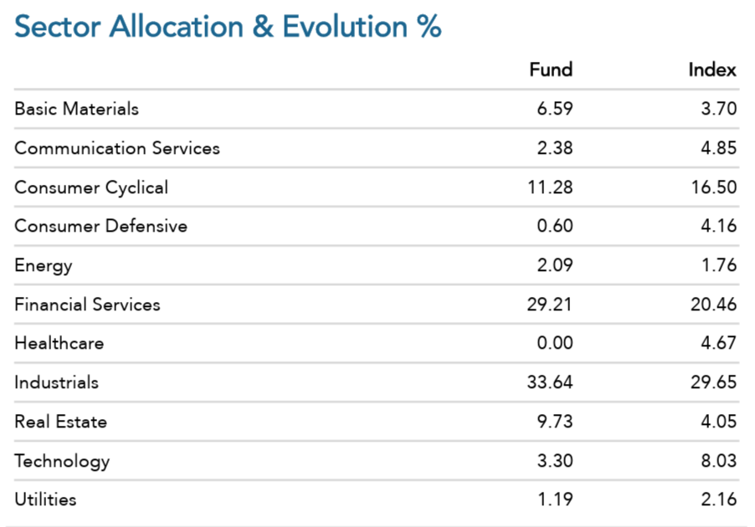Image resolution: width=755 pixels, height=527 pixels.
Task: Select the Technology sector name
Action: pyautogui.click(x=62, y=462)
